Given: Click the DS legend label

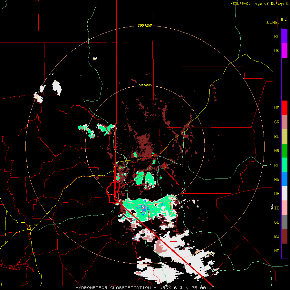Looking at the screenshot, I should coord(276,194).
